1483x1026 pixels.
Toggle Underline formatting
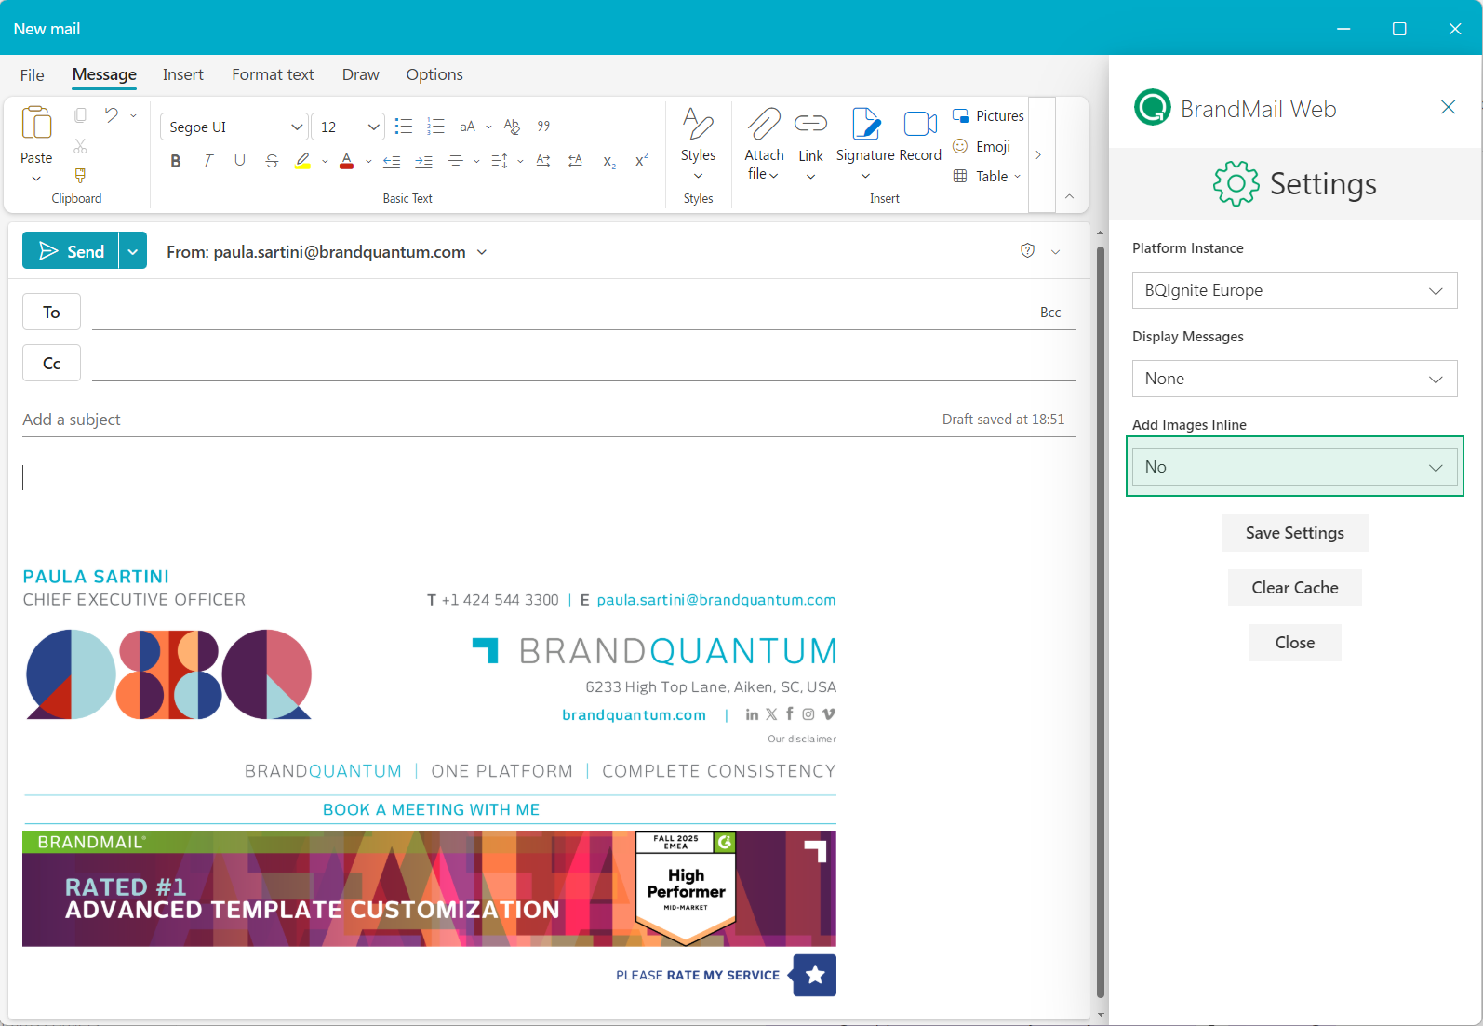(x=239, y=162)
